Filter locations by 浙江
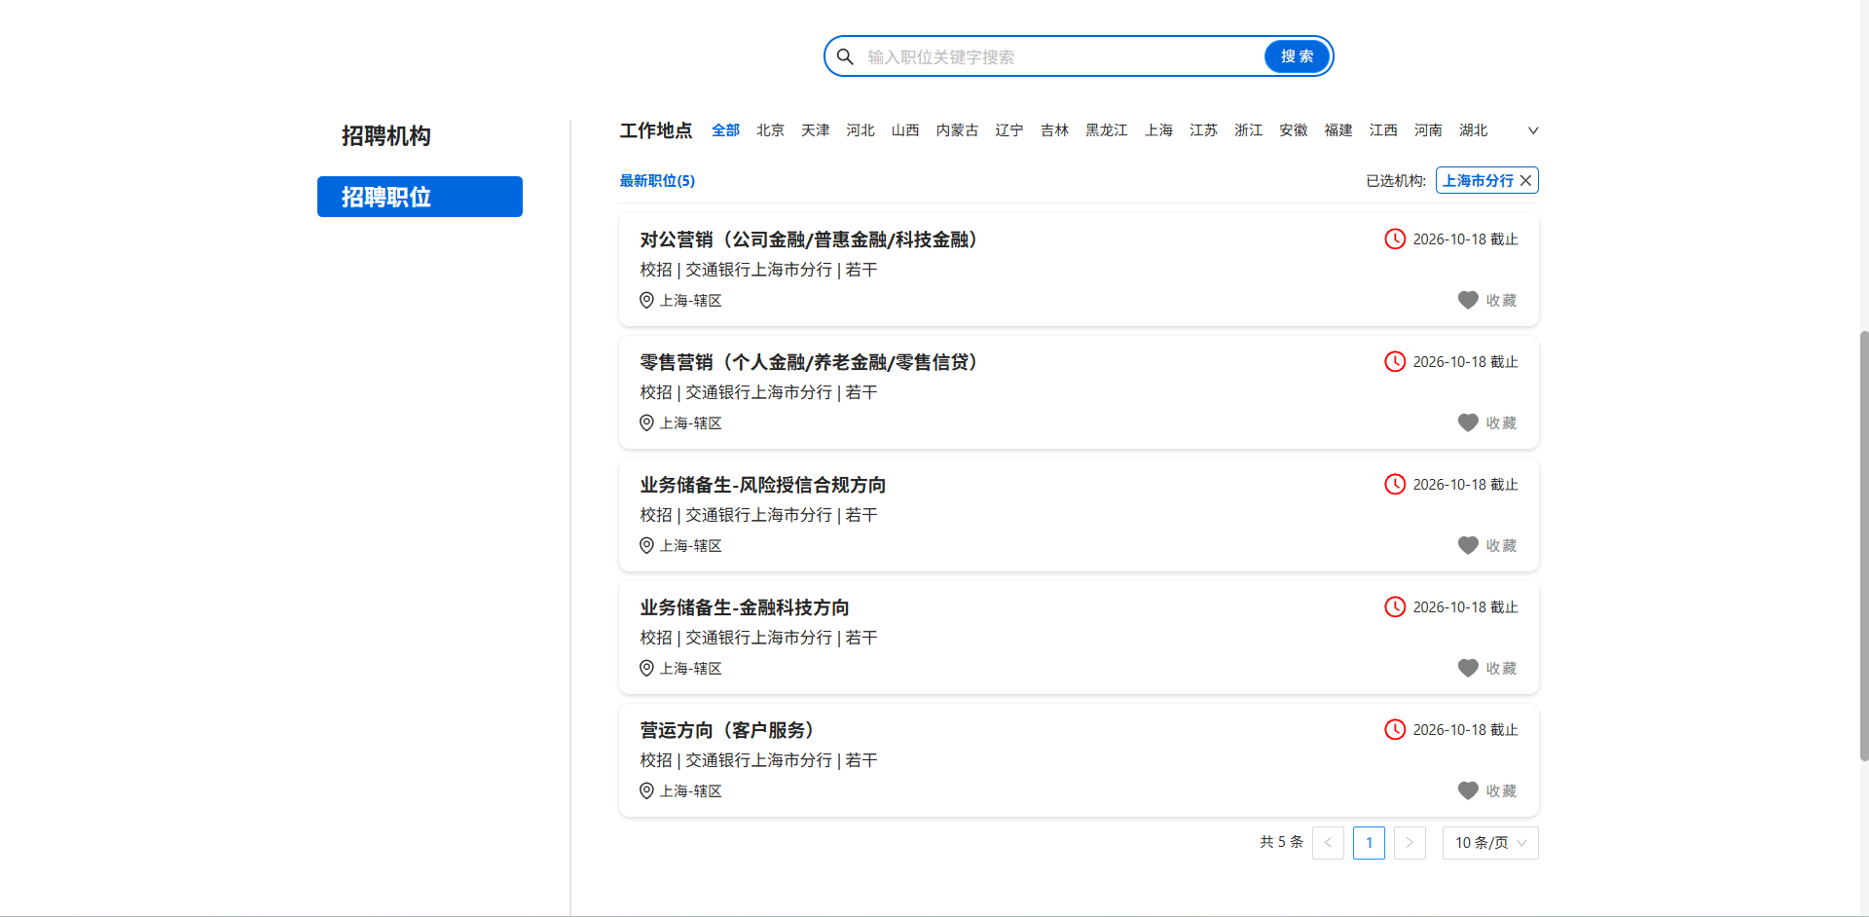The height and width of the screenshot is (917, 1869). click(x=1248, y=130)
